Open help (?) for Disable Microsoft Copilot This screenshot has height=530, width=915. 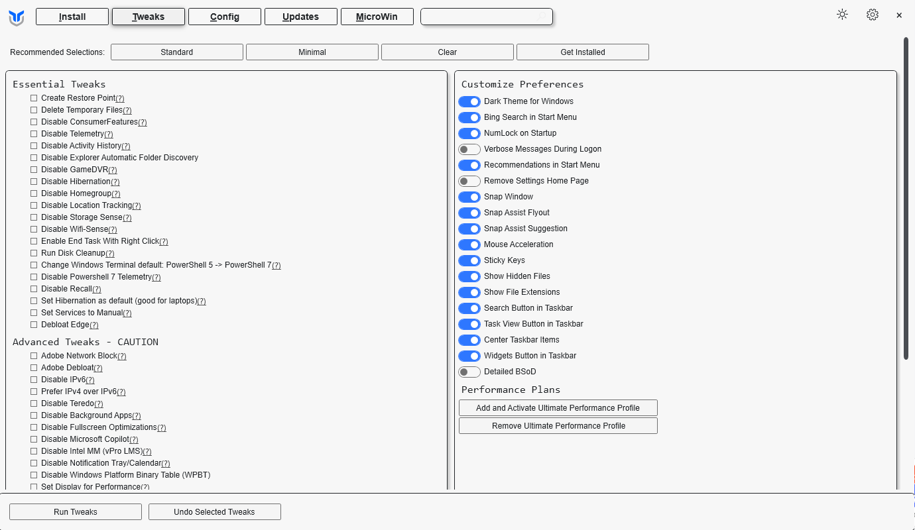click(x=134, y=439)
